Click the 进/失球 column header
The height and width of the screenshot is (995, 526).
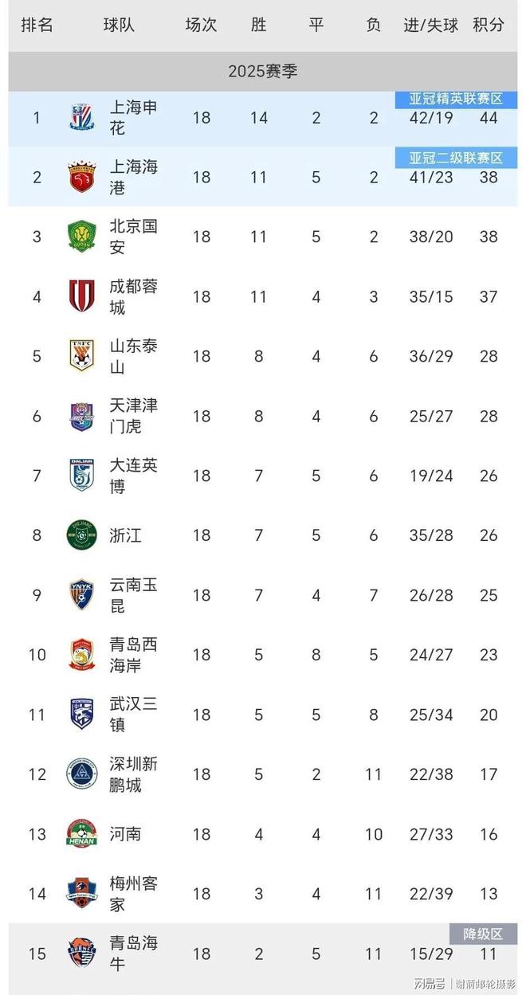431,25
